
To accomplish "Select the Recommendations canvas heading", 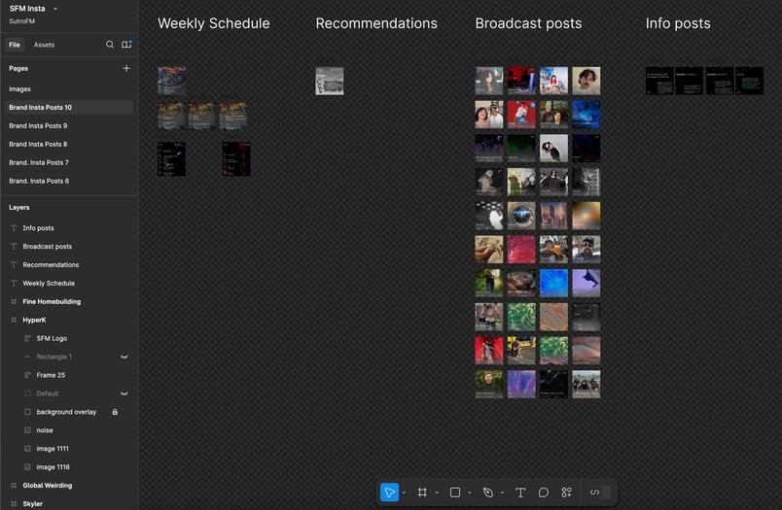I will pyautogui.click(x=376, y=23).
